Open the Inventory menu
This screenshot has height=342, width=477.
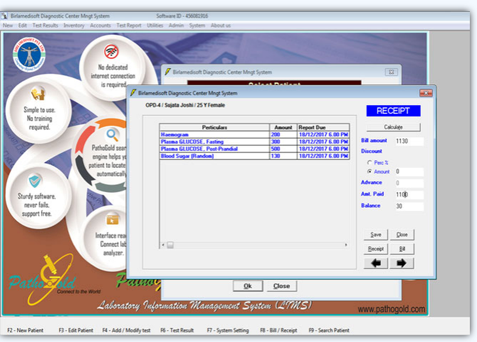coord(74,26)
